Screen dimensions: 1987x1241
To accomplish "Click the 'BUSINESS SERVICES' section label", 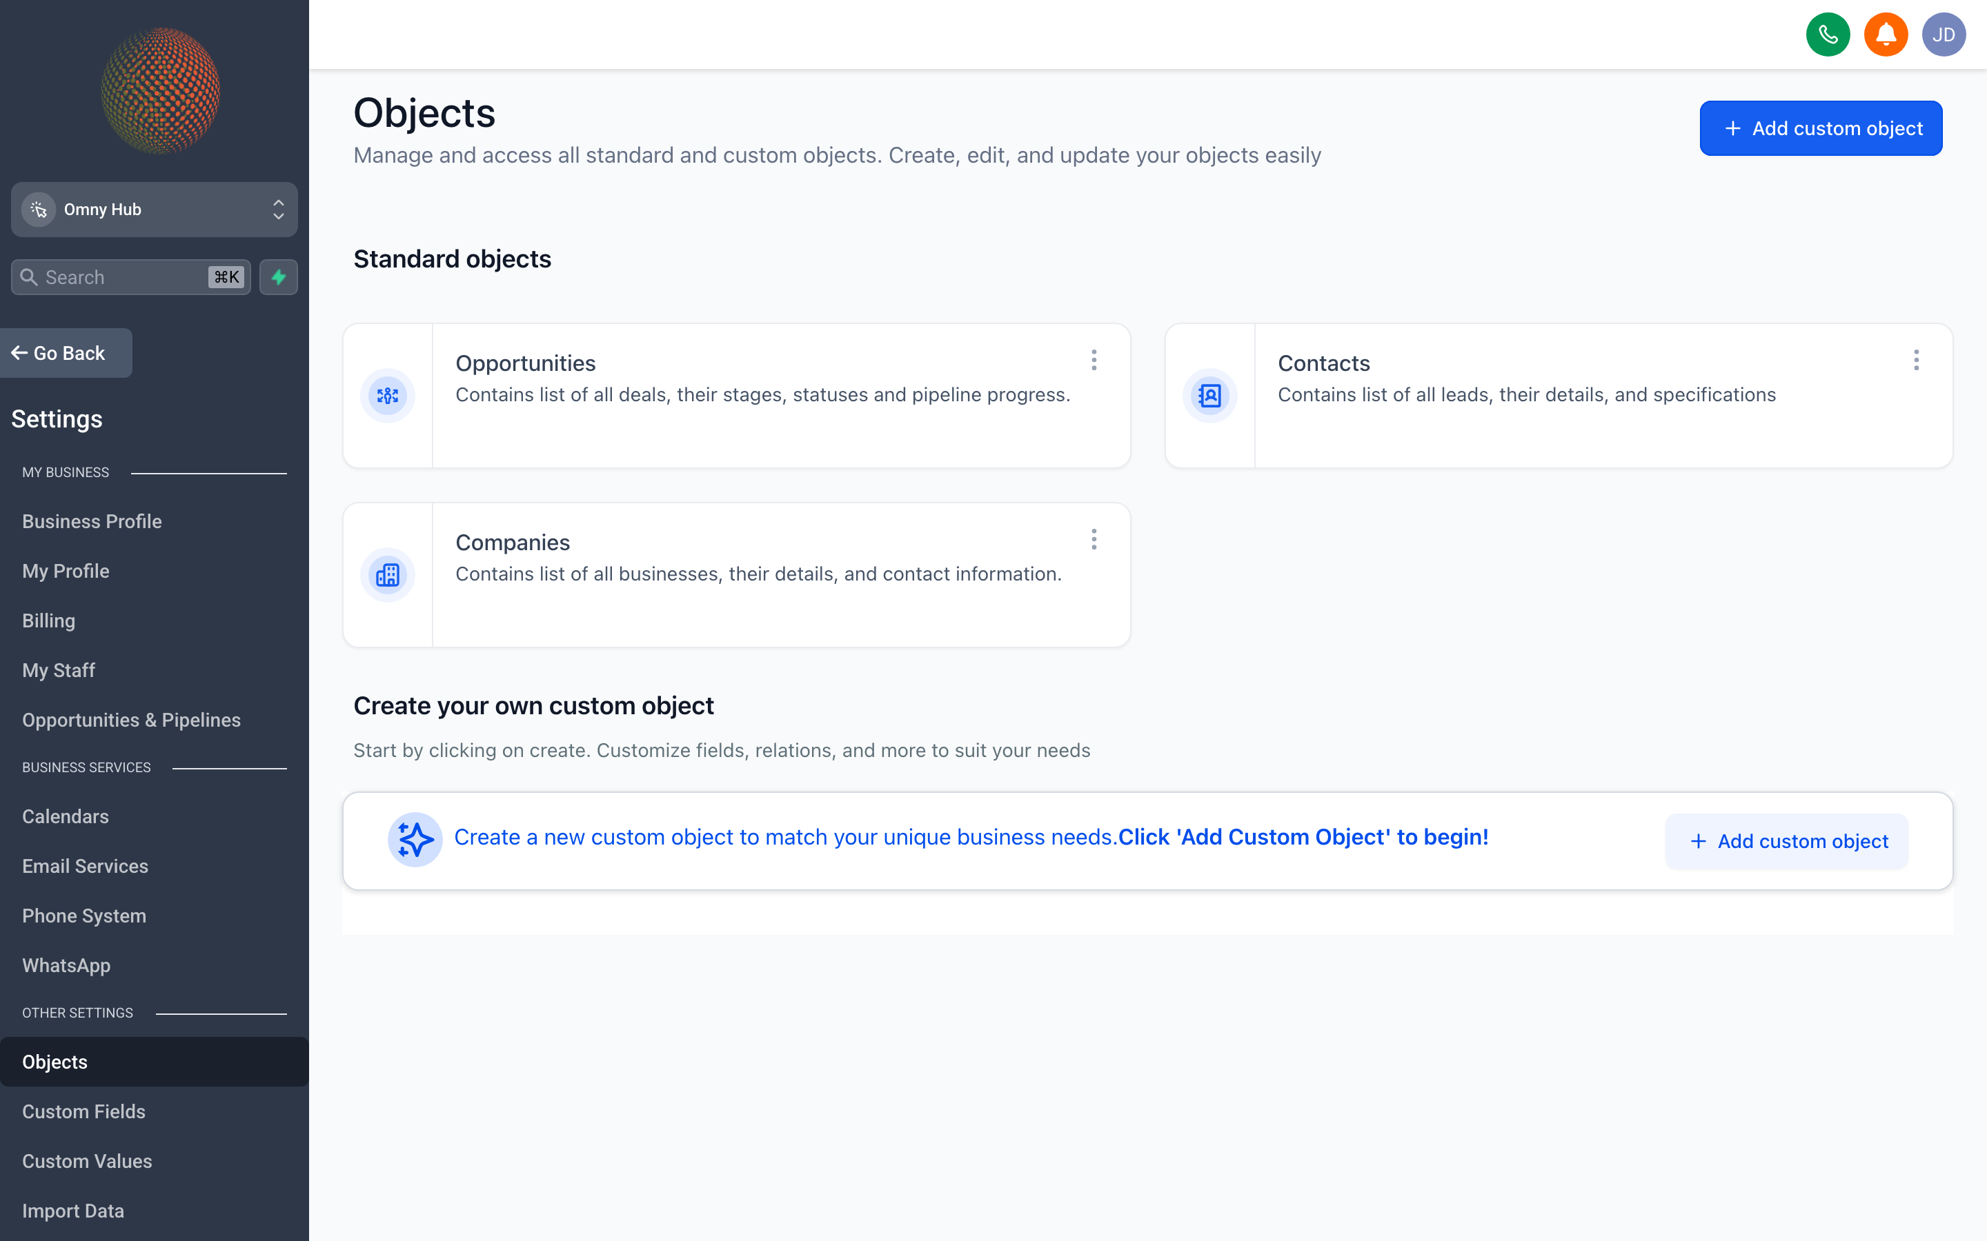I will coord(86,767).
